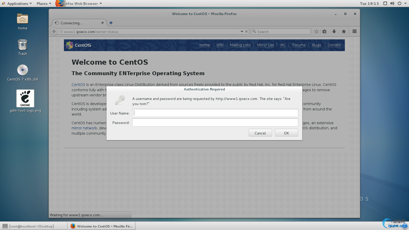Open the Bugs link
Viewport: 409px width, 230px height.
point(316,45)
